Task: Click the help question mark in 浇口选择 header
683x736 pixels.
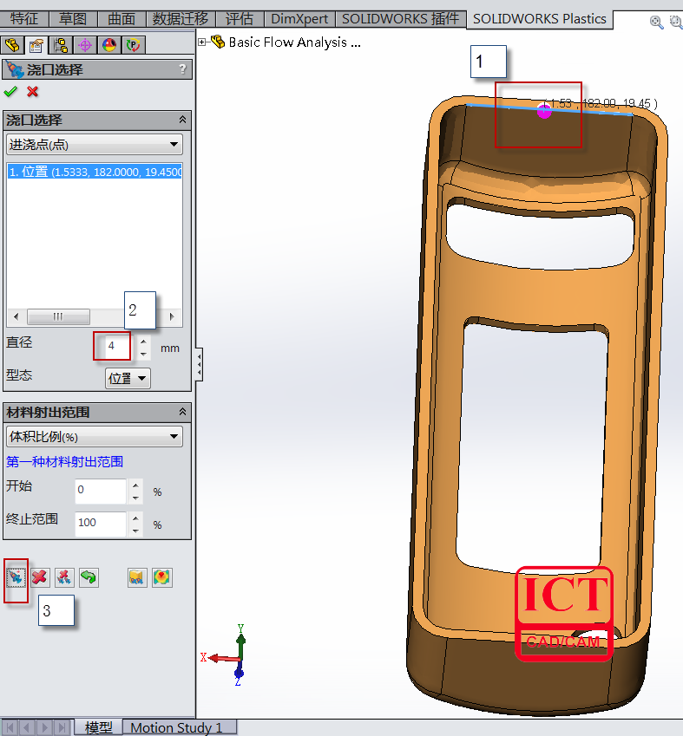Action: [x=181, y=69]
